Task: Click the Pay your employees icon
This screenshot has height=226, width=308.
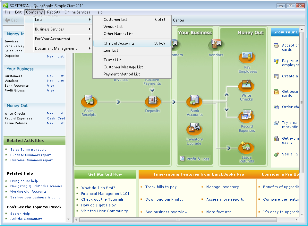Action: [x=276, y=61]
